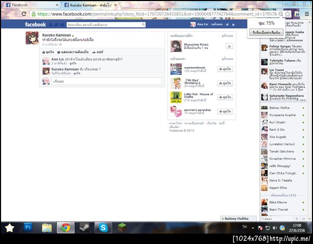Click the taskbar clock showing 17:08
Image resolution: width=313 pixels, height=244 pixels.
pyautogui.click(x=297, y=228)
